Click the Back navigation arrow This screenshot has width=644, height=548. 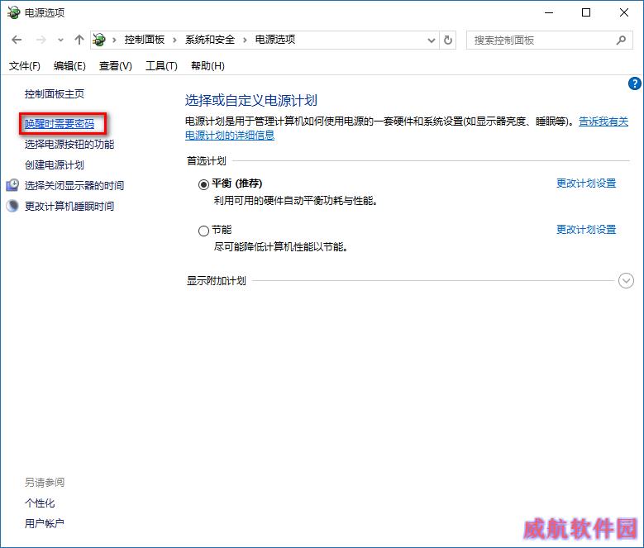point(17,40)
